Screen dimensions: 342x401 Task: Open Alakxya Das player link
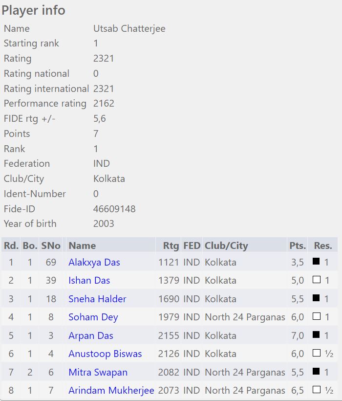point(94,262)
